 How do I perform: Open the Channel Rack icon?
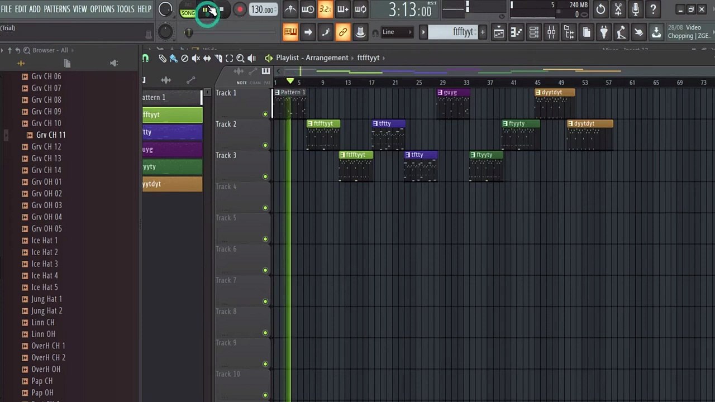533,32
